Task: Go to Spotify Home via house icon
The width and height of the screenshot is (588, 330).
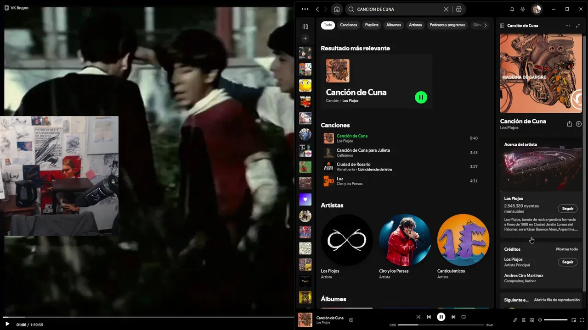Action: tap(337, 9)
